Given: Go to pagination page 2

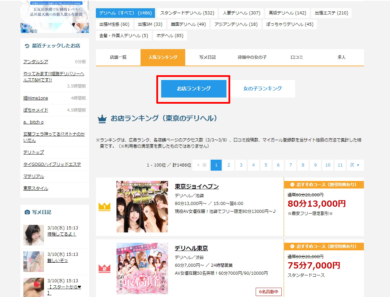Looking at the screenshot, I should tap(229, 165).
